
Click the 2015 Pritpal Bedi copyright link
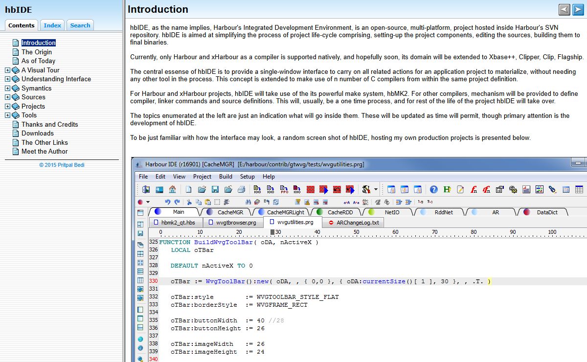tap(62, 165)
